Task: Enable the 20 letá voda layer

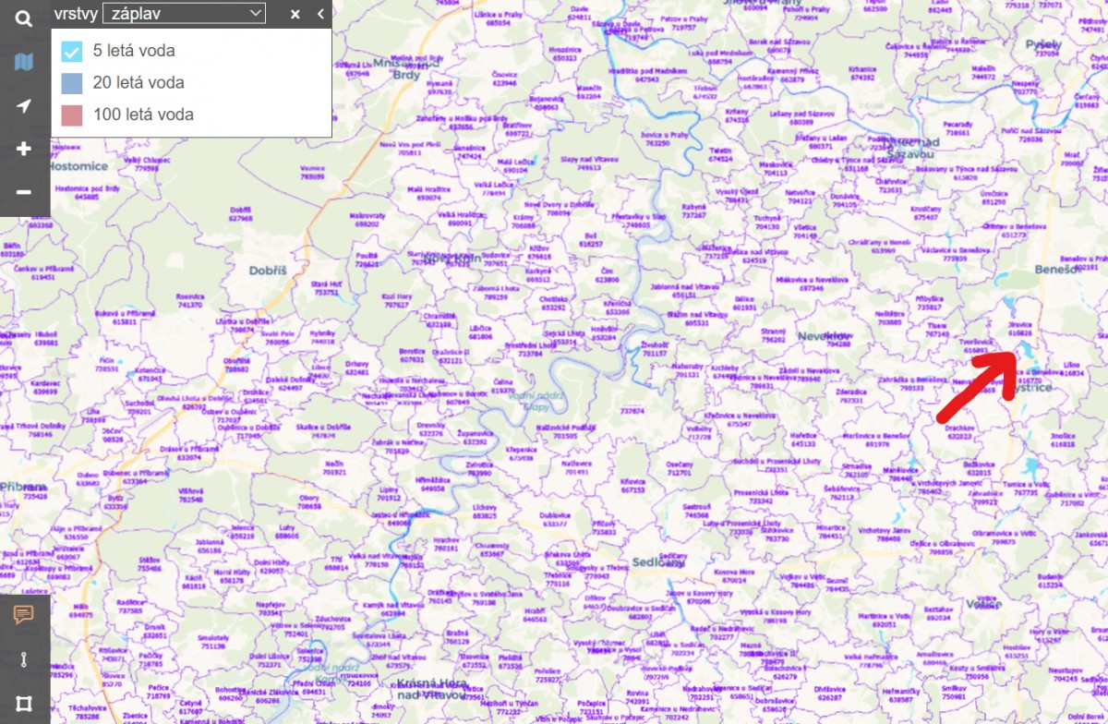Action: coord(72,83)
